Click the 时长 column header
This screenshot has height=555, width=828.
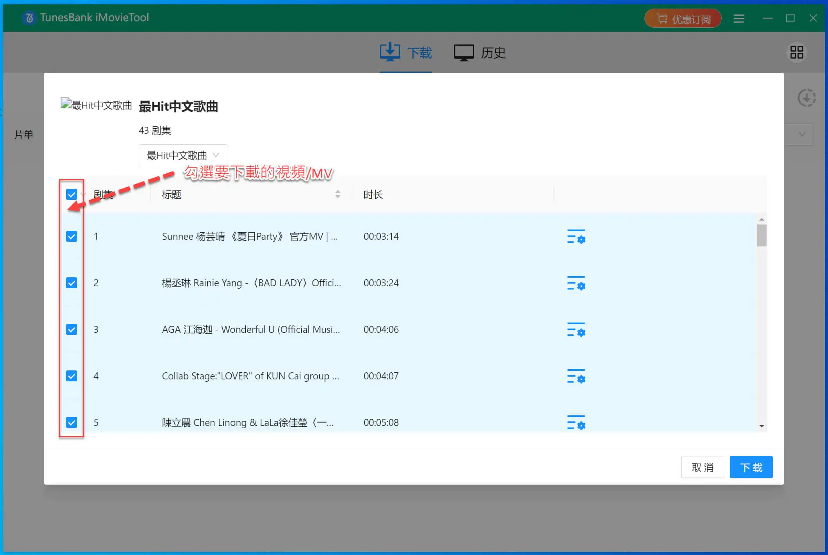point(373,194)
